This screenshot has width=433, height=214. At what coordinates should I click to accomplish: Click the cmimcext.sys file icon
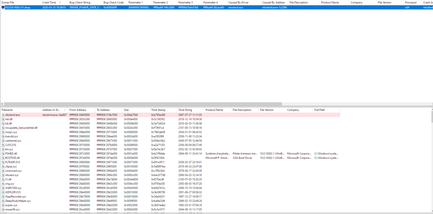tap(3, 171)
